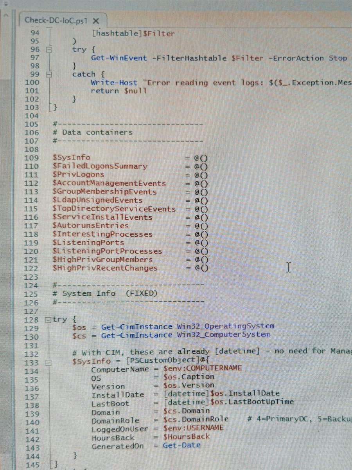Screen dimensions: 352x470
Task: Click the $GroupMembershipEvents variable
Action: [104, 192]
